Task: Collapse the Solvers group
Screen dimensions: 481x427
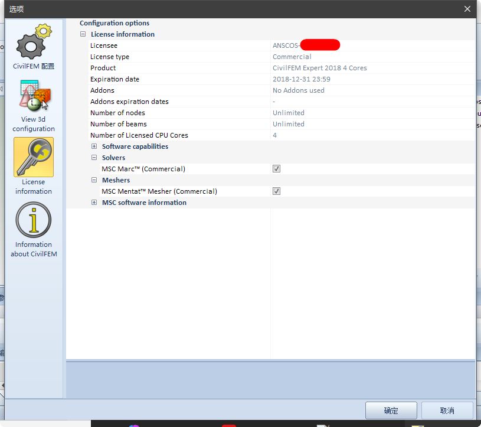Action: 94,158
